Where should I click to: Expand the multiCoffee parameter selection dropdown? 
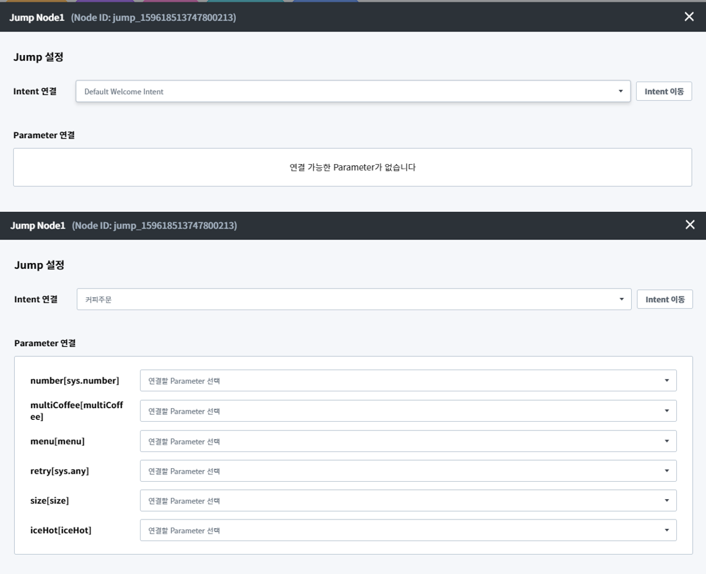coord(408,411)
